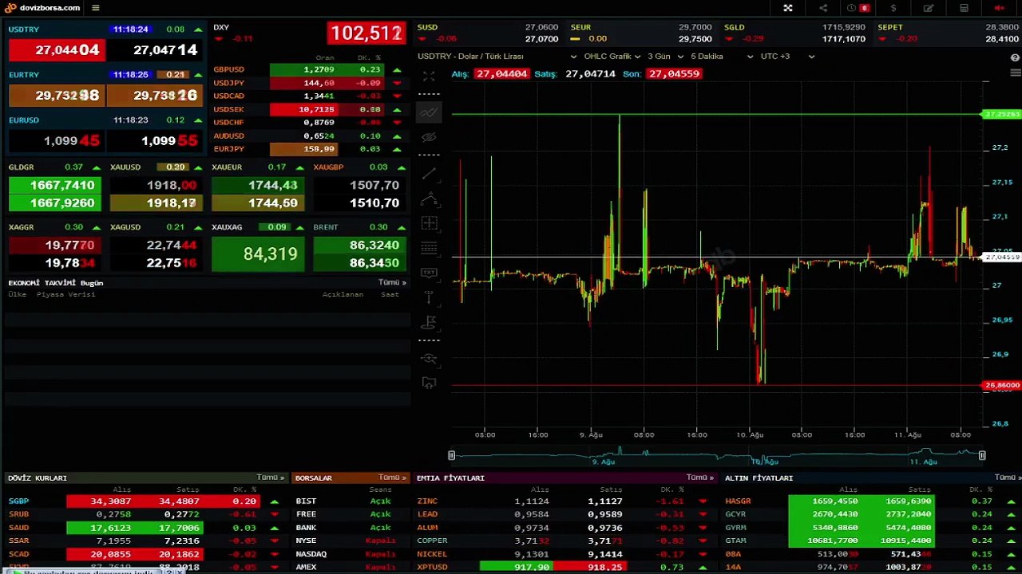Toggle the hide drawings eye icon

click(x=429, y=137)
